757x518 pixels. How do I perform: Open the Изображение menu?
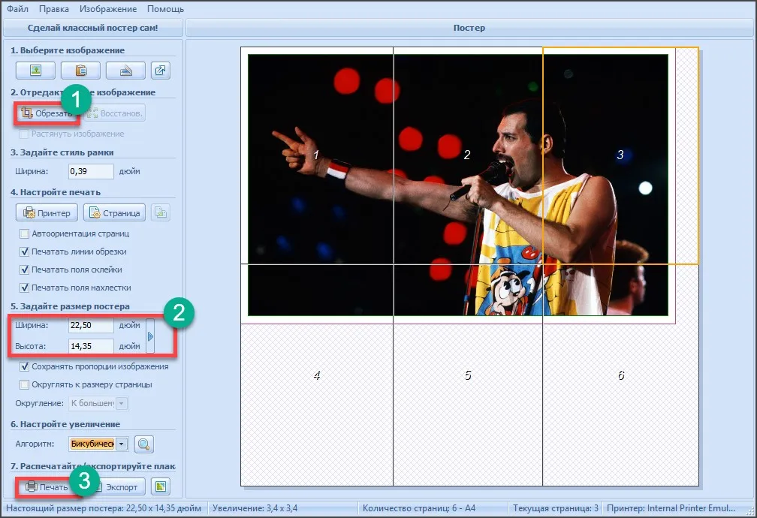(x=108, y=9)
